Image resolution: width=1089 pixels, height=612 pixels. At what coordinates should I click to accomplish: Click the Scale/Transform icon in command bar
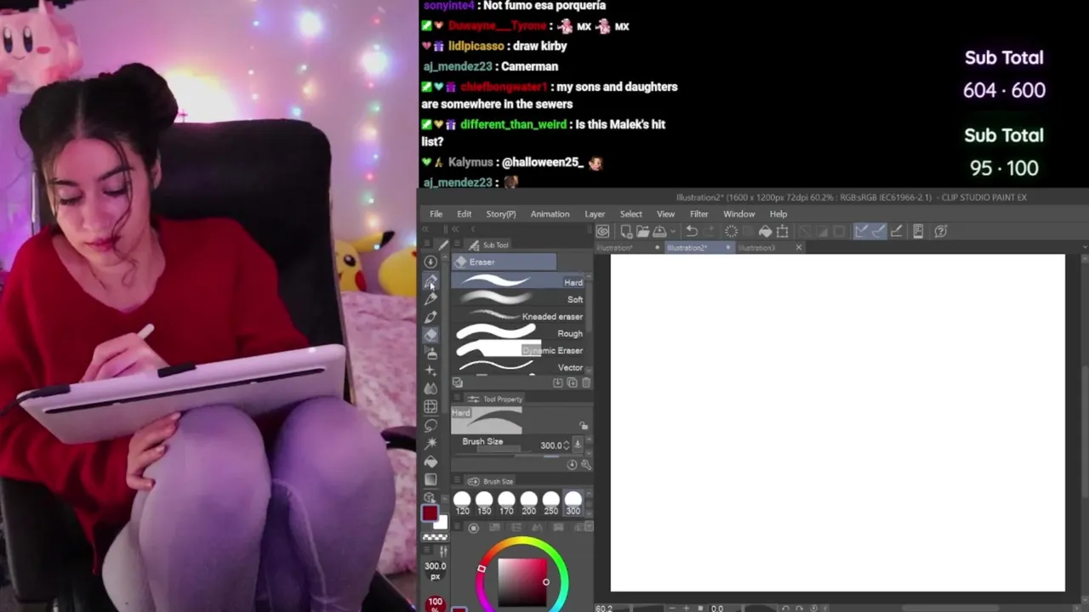click(x=782, y=231)
